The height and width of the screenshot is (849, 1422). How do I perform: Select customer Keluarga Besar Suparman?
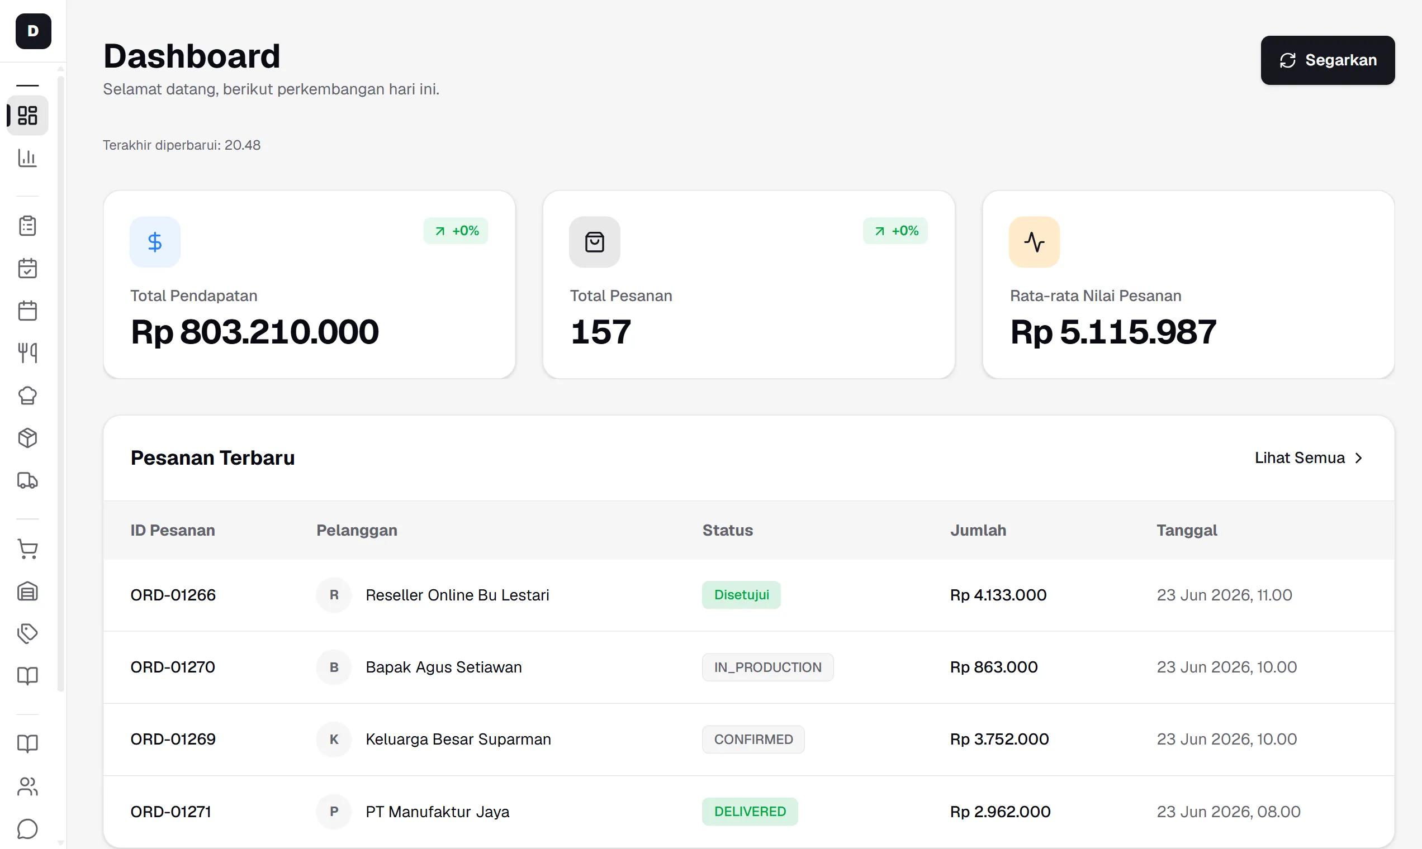point(458,739)
